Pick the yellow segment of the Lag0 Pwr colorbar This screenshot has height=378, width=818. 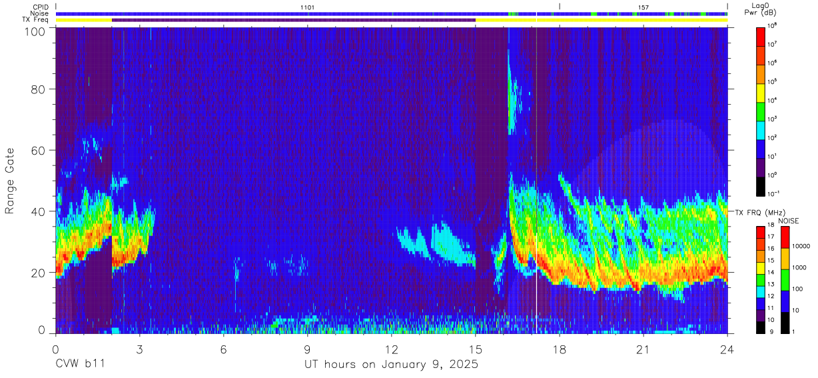[x=762, y=91]
